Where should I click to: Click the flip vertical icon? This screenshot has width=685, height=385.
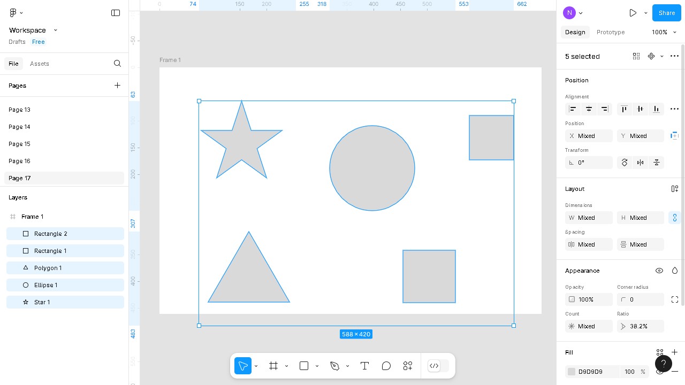click(657, 163)
